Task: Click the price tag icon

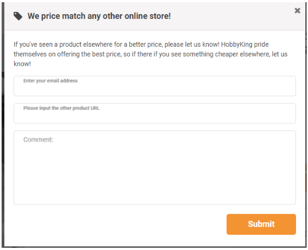Action: point(18,16)
